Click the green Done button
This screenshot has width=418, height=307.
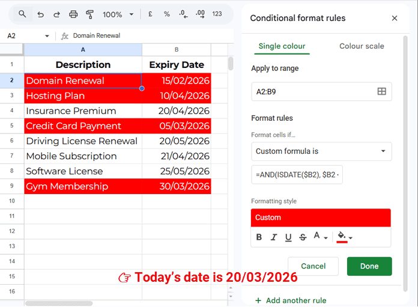click(369, 266)
